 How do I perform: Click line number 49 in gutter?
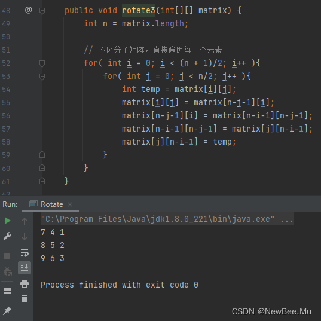pyautogui.click(x=6, y=23)
